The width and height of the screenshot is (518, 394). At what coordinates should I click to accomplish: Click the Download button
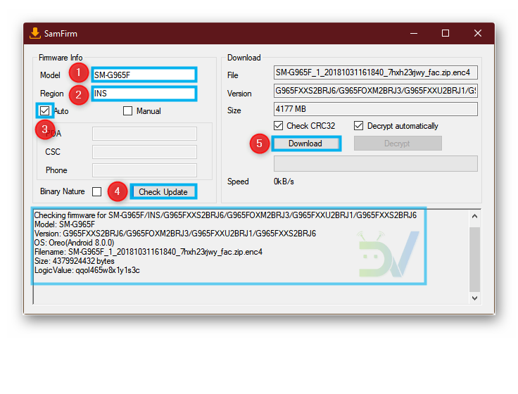coord(305,144)
